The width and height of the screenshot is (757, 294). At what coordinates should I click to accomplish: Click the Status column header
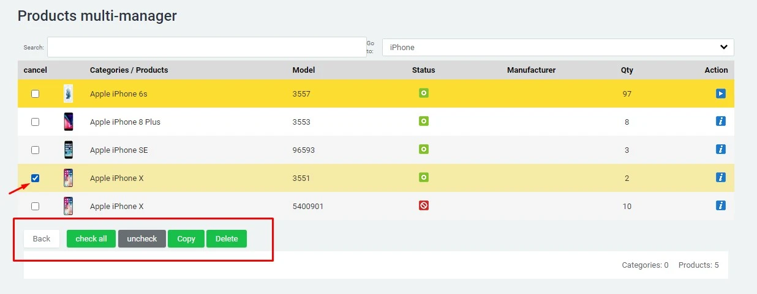(424, 70)
